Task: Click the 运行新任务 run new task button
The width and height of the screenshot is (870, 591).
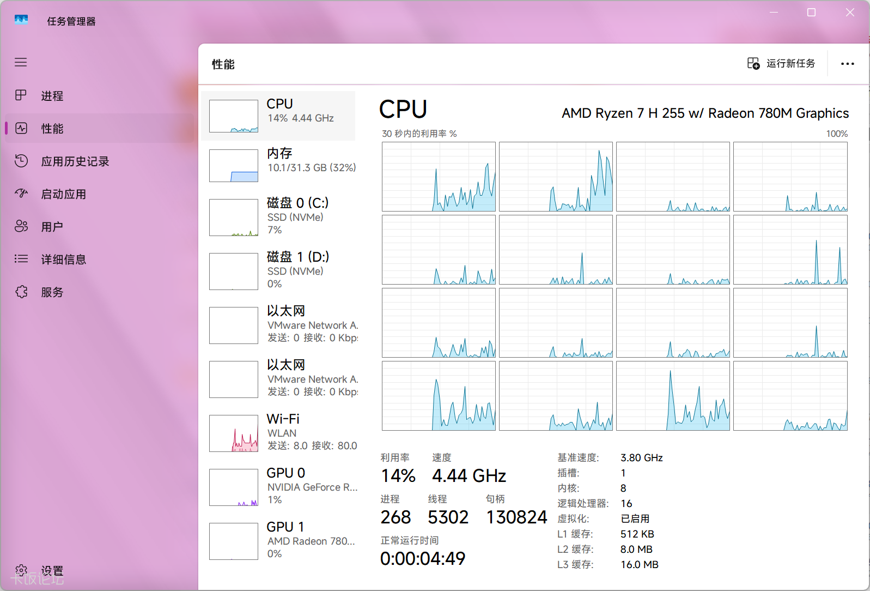Action: [781, 64]
